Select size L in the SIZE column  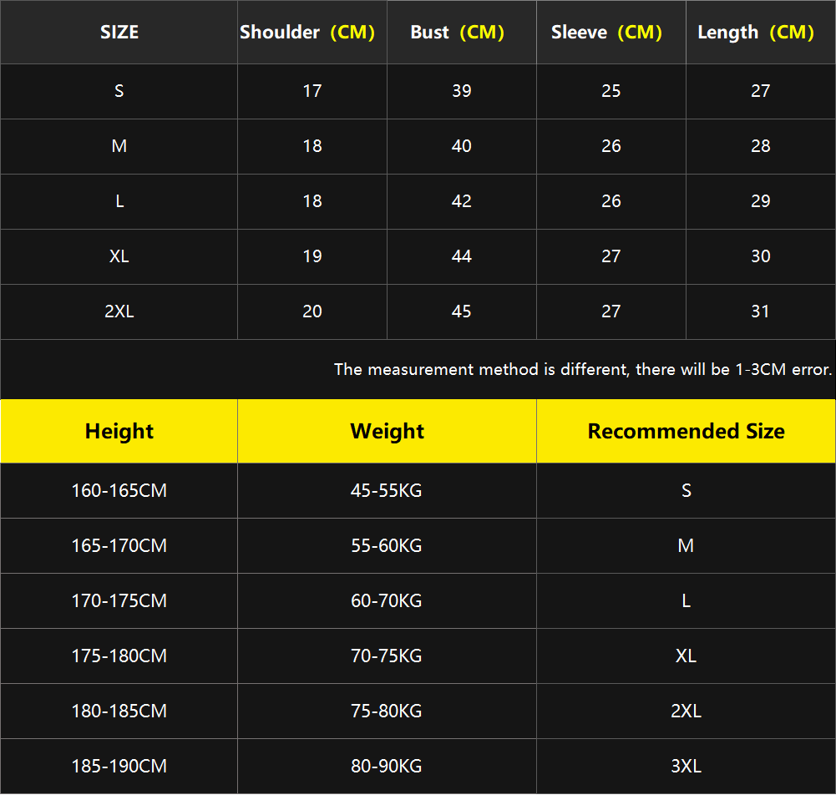[119, 201]
